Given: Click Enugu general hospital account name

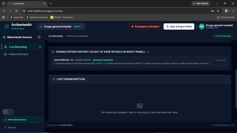Looking at the screenshot, I should [219, 25].
